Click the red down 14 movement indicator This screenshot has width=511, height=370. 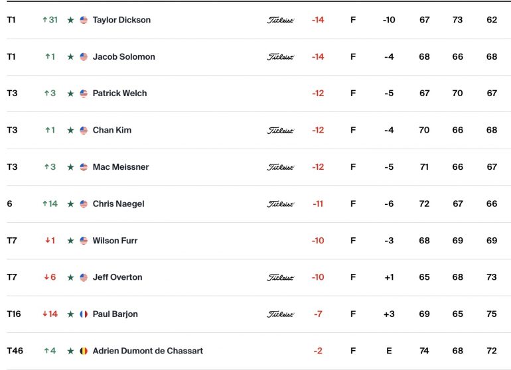pyautogui.click(x=50, y=314)
